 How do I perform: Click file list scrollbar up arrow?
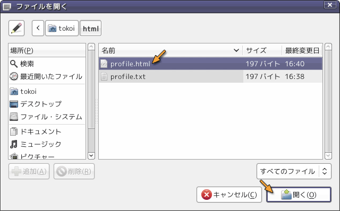point(328,47)
